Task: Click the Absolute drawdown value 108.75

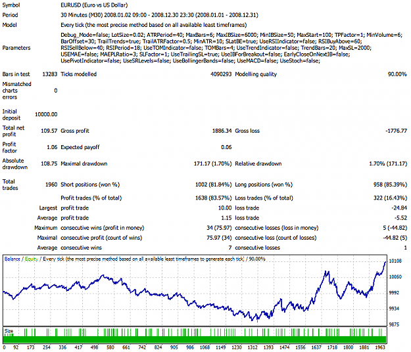Action: 49,164
